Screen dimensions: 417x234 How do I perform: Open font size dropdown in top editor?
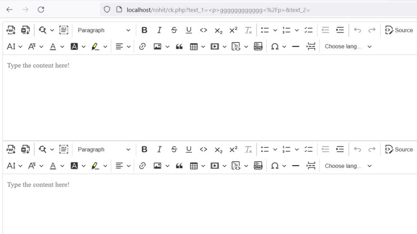(14, 46)
